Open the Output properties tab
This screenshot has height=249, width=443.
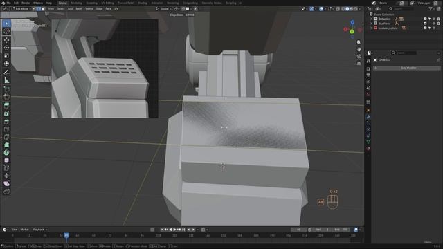click(368, 75)
